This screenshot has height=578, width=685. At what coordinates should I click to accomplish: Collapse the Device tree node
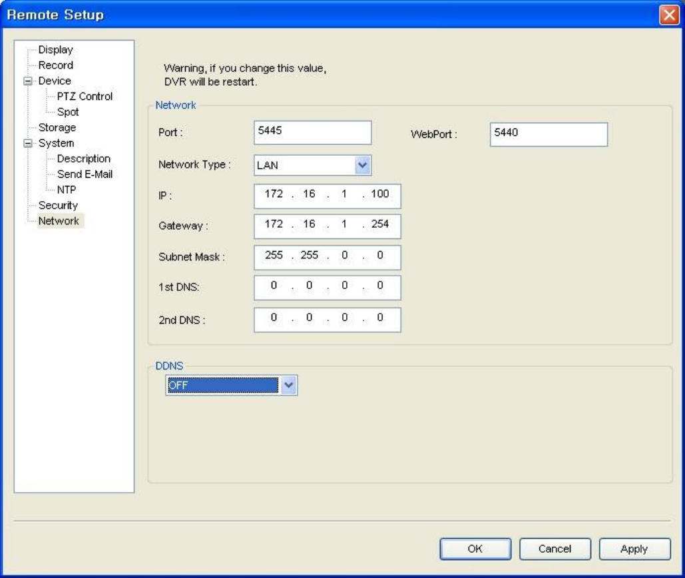click(x=28, y=81)
